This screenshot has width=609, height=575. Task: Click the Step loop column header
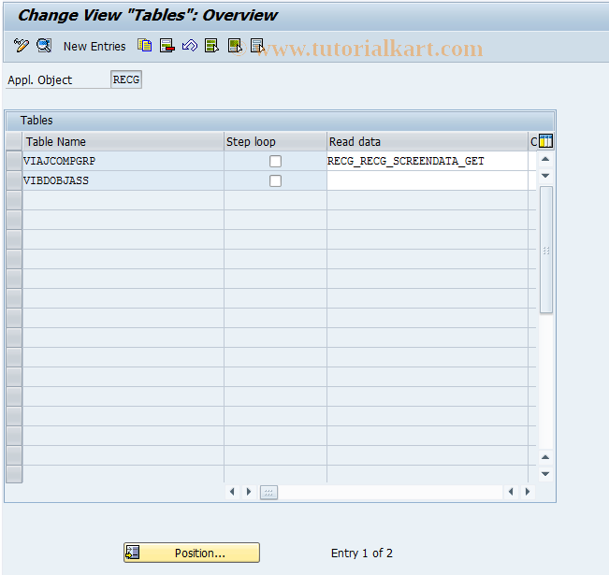pyautogui.click(x=275, y=142)
